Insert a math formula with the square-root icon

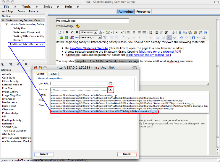[x=72, y=38]
